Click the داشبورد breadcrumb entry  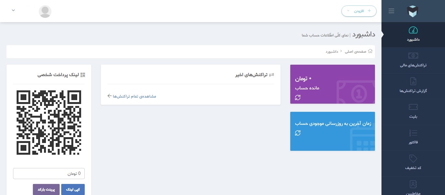332,51
